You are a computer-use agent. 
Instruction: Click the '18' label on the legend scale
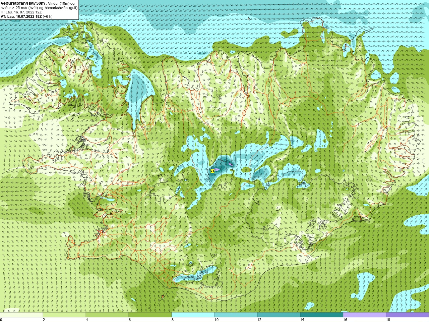(388, 320)
